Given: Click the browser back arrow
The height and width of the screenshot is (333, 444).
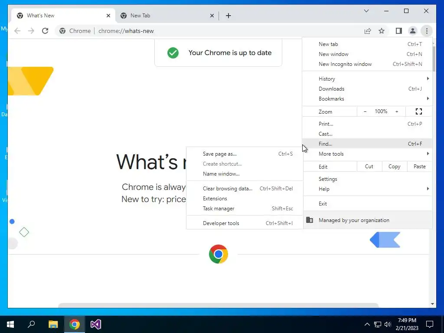Looking at the screenshot, I should 17,31.
